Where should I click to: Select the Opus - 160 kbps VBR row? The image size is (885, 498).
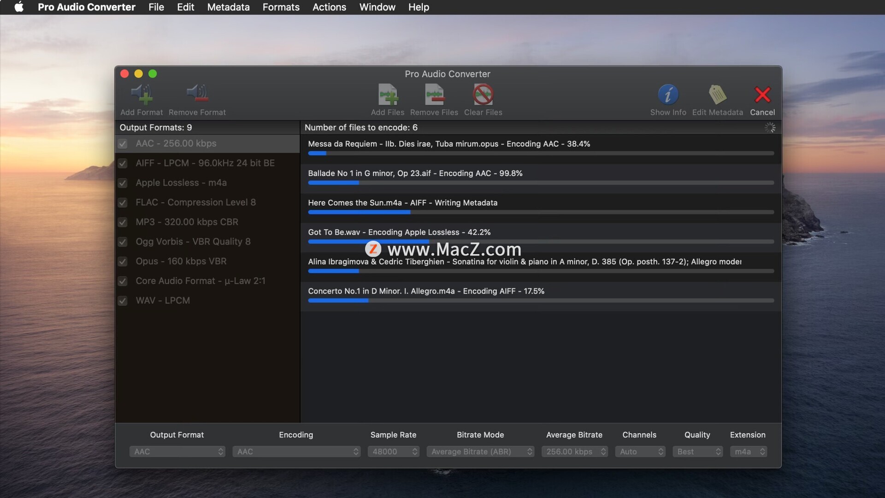pyautogui.click(x=207, y=261)
